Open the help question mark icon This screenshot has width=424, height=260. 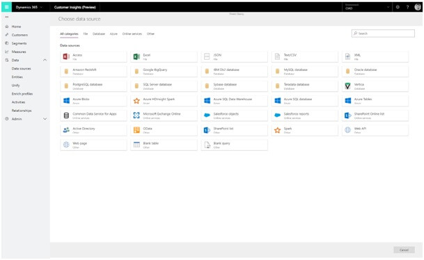click(x=407, y=7)
